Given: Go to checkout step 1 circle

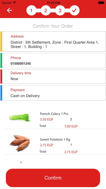Looking at the screenshot, I should (31, 11).
